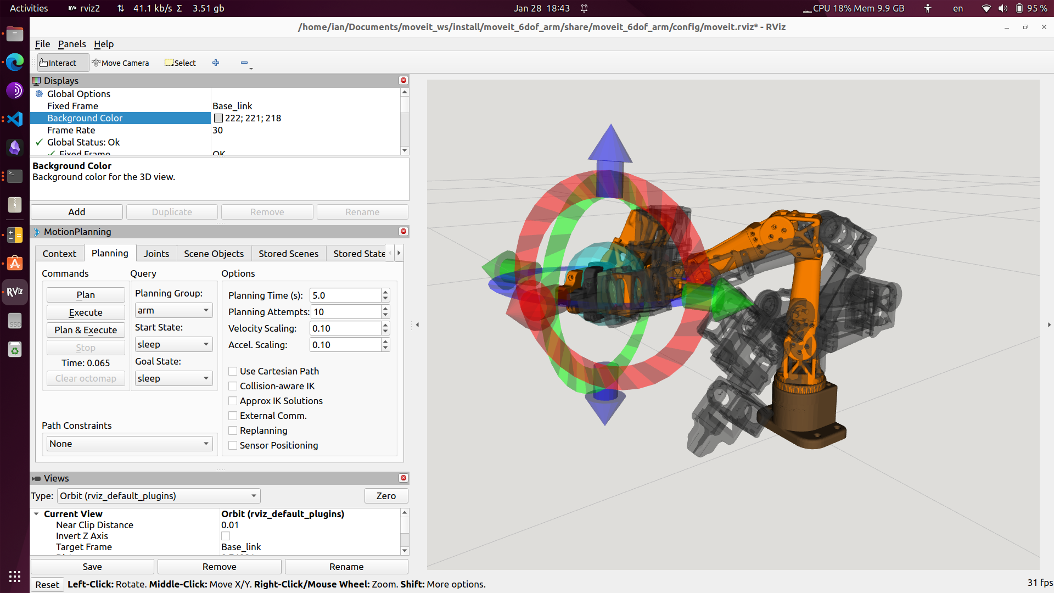The height and width of the screenshot is (593, 1054).
Task: Activate the Move Camera tool
Action: point(120,63)
